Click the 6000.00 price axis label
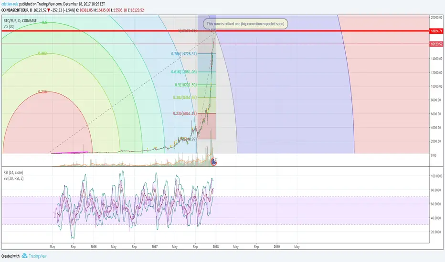Screen dimensions: 445x262 (437, 114)
